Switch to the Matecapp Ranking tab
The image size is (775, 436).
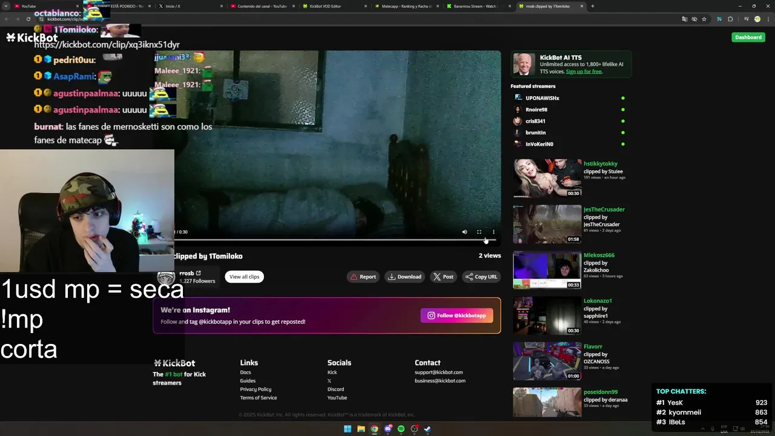click(x=404, y=6)
